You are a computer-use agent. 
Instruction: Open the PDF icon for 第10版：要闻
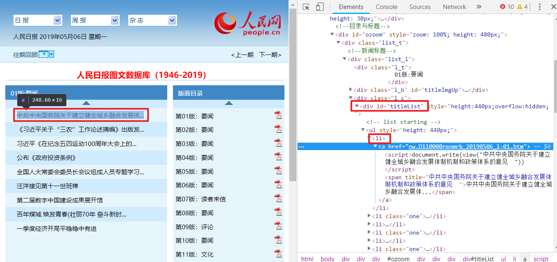tap(279, 239)
